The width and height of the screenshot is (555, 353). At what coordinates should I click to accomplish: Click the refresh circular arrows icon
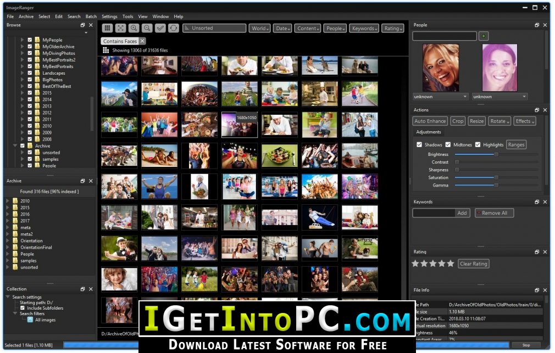[x=174, y=28]
